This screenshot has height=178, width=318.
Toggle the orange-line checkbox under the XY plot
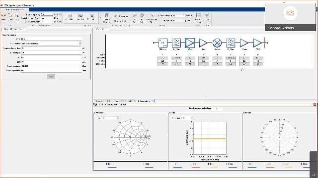pos(191,164)
